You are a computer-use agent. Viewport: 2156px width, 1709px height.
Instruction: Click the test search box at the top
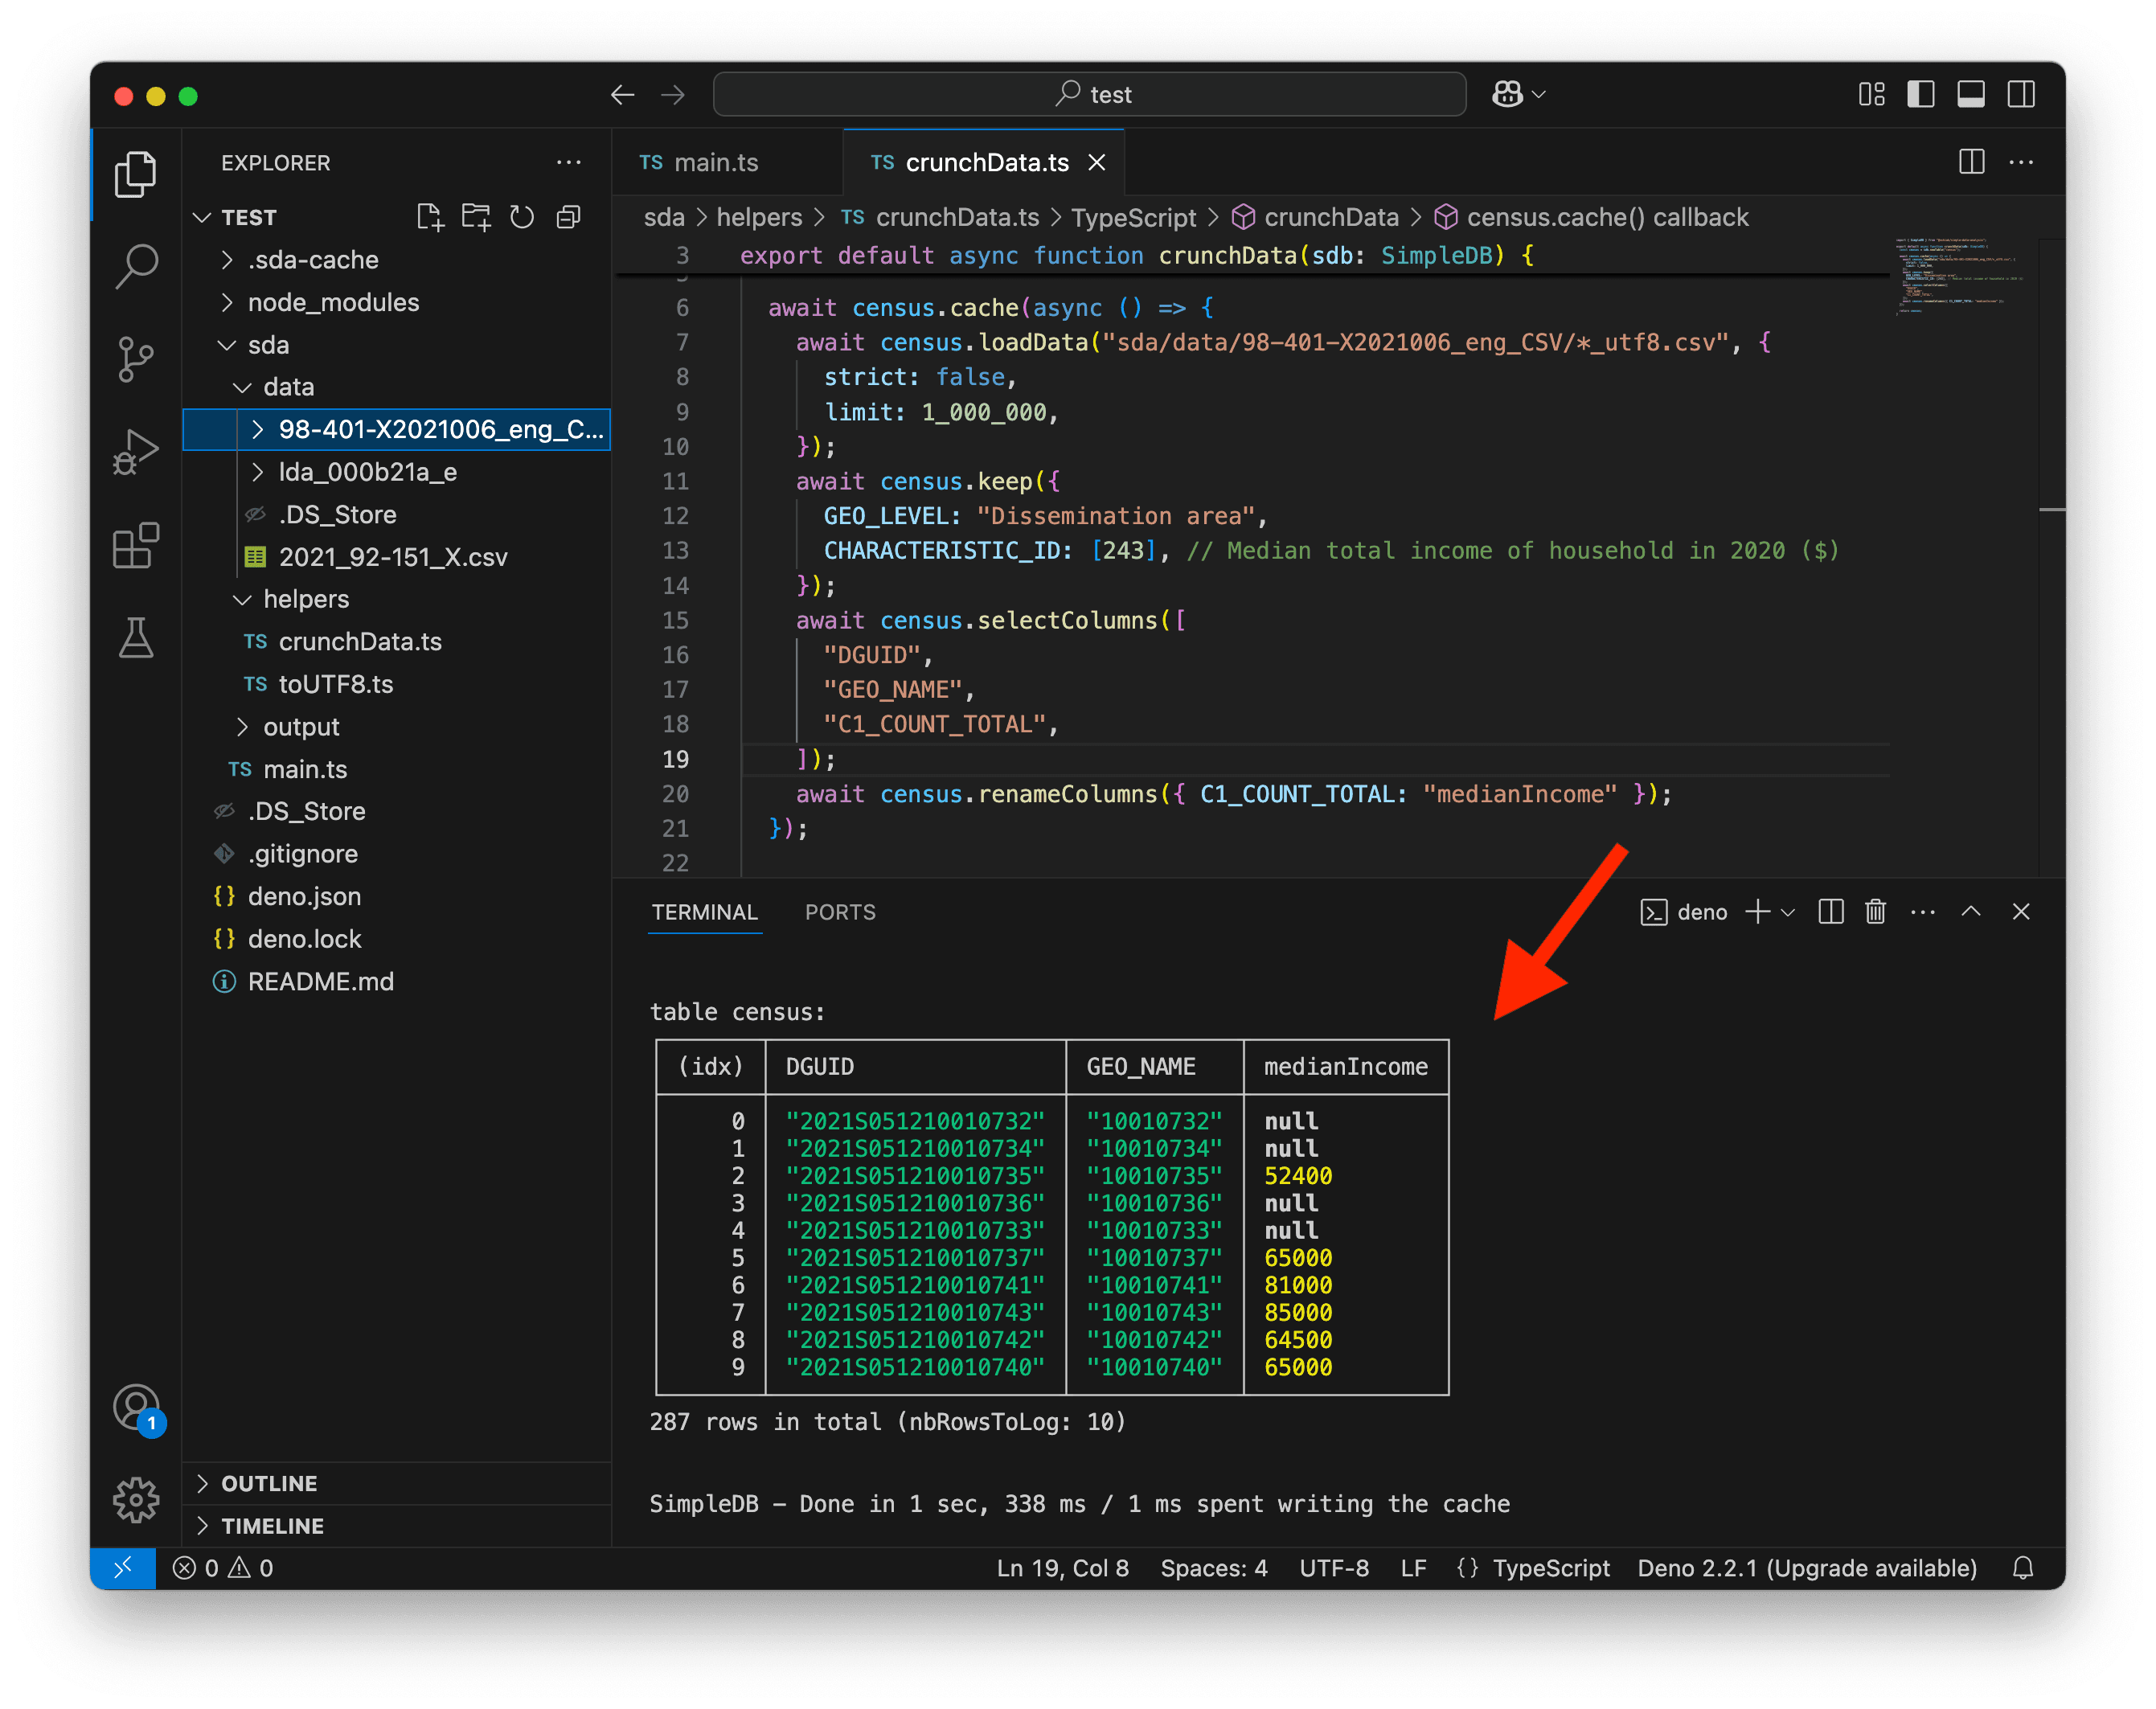tap(1089, 93)
